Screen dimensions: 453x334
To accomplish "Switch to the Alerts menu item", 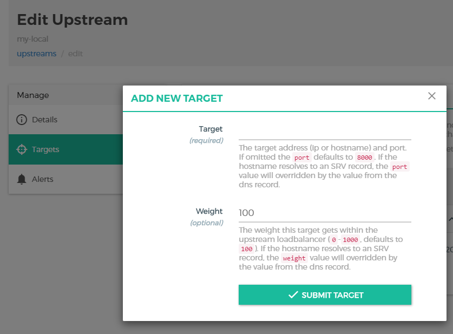I will [x=42, y=179].
